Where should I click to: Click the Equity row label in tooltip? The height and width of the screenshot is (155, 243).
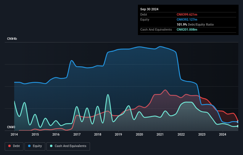pos(145,19)
